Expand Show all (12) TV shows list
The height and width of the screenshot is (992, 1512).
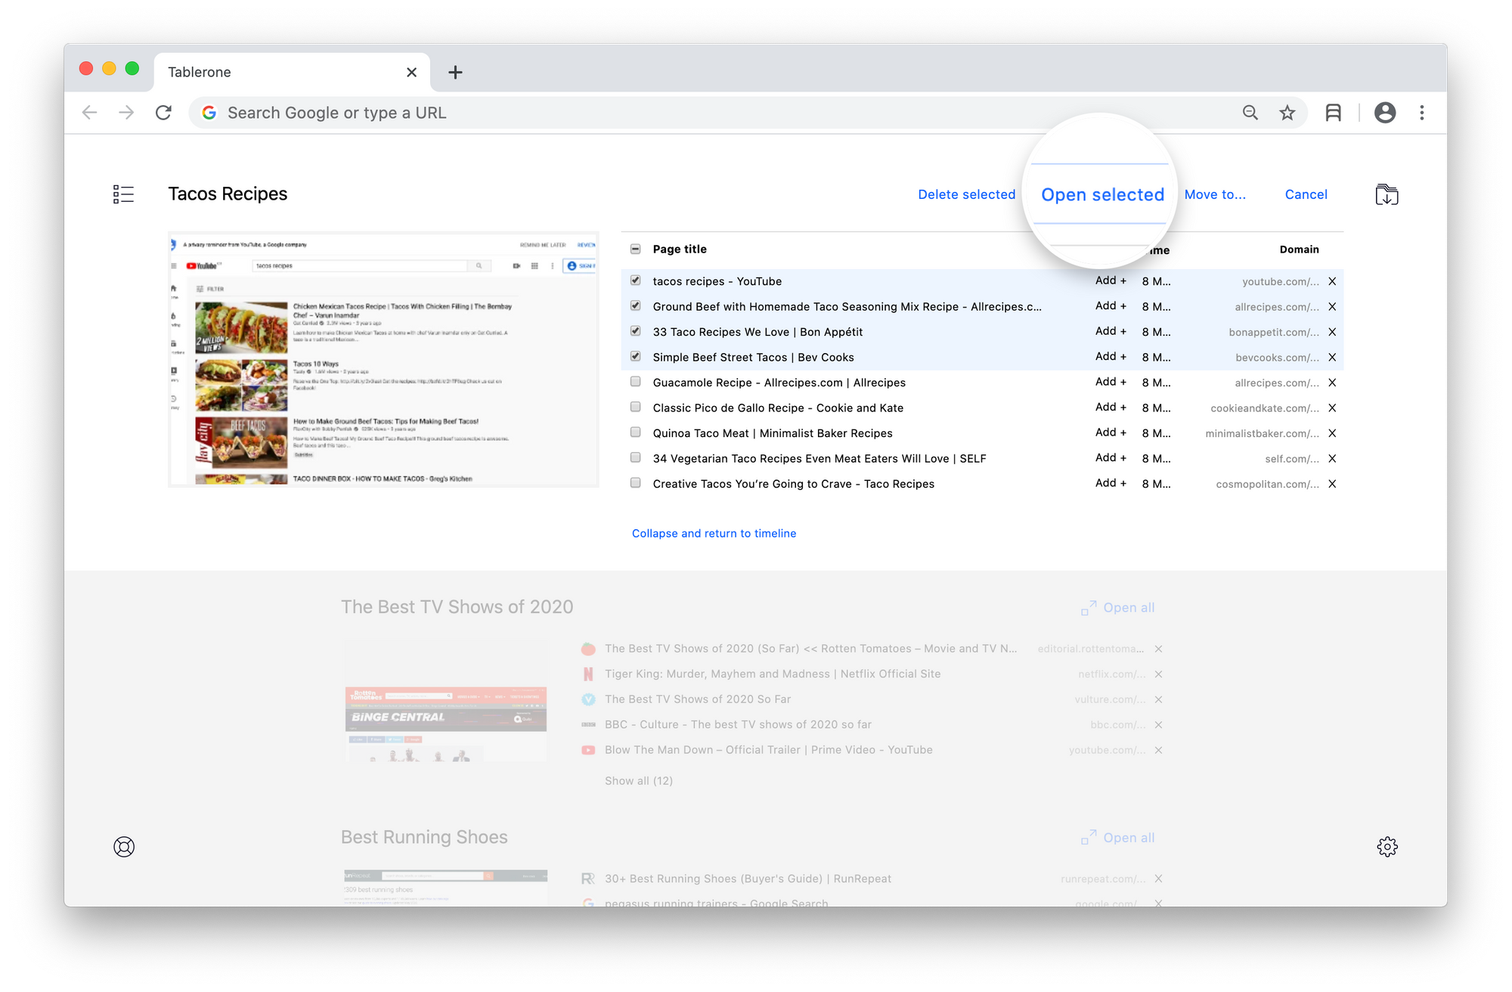[x=638, y=781]
